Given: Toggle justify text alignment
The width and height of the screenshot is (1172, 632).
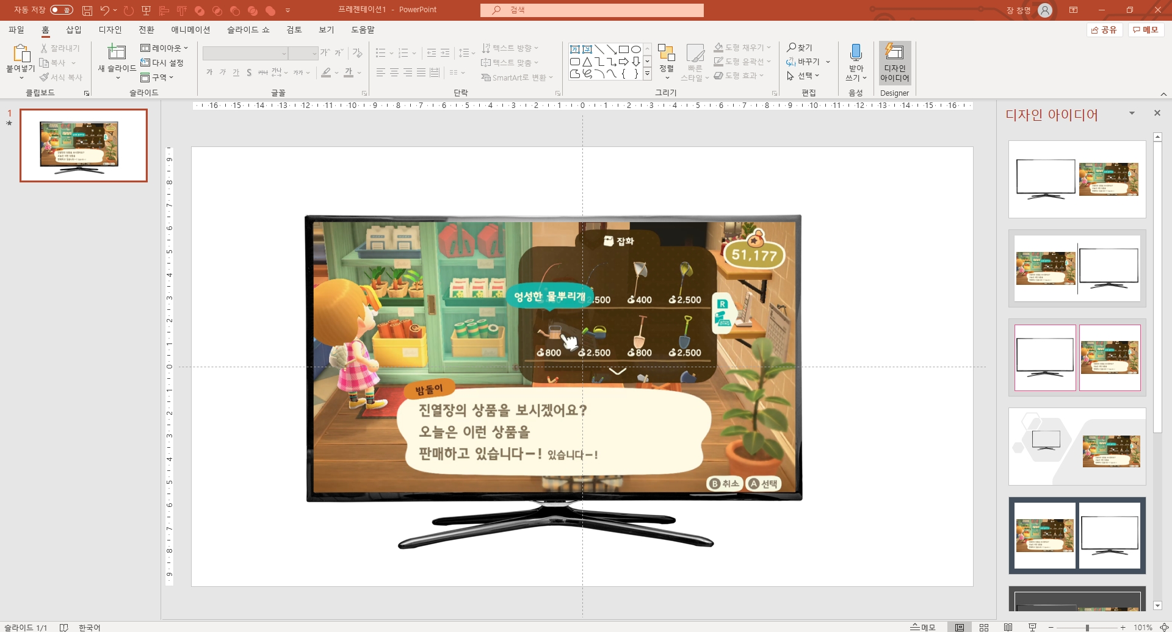Looking at the screenshot, I should click(421, 73).
